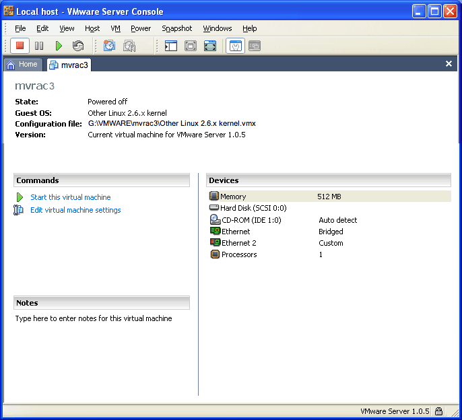The height and width of the screenshot is (420, 462).
Task: Open the Power menu
Action: click(141, 28)
